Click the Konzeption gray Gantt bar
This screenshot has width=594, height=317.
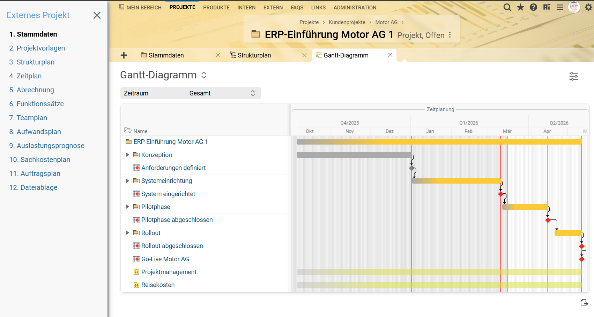[354, 155]
